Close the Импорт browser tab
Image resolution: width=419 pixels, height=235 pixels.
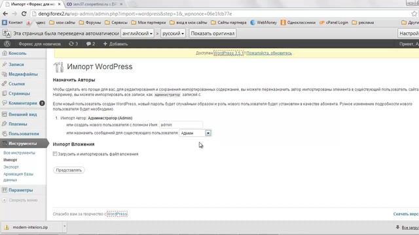pos(59,5)
